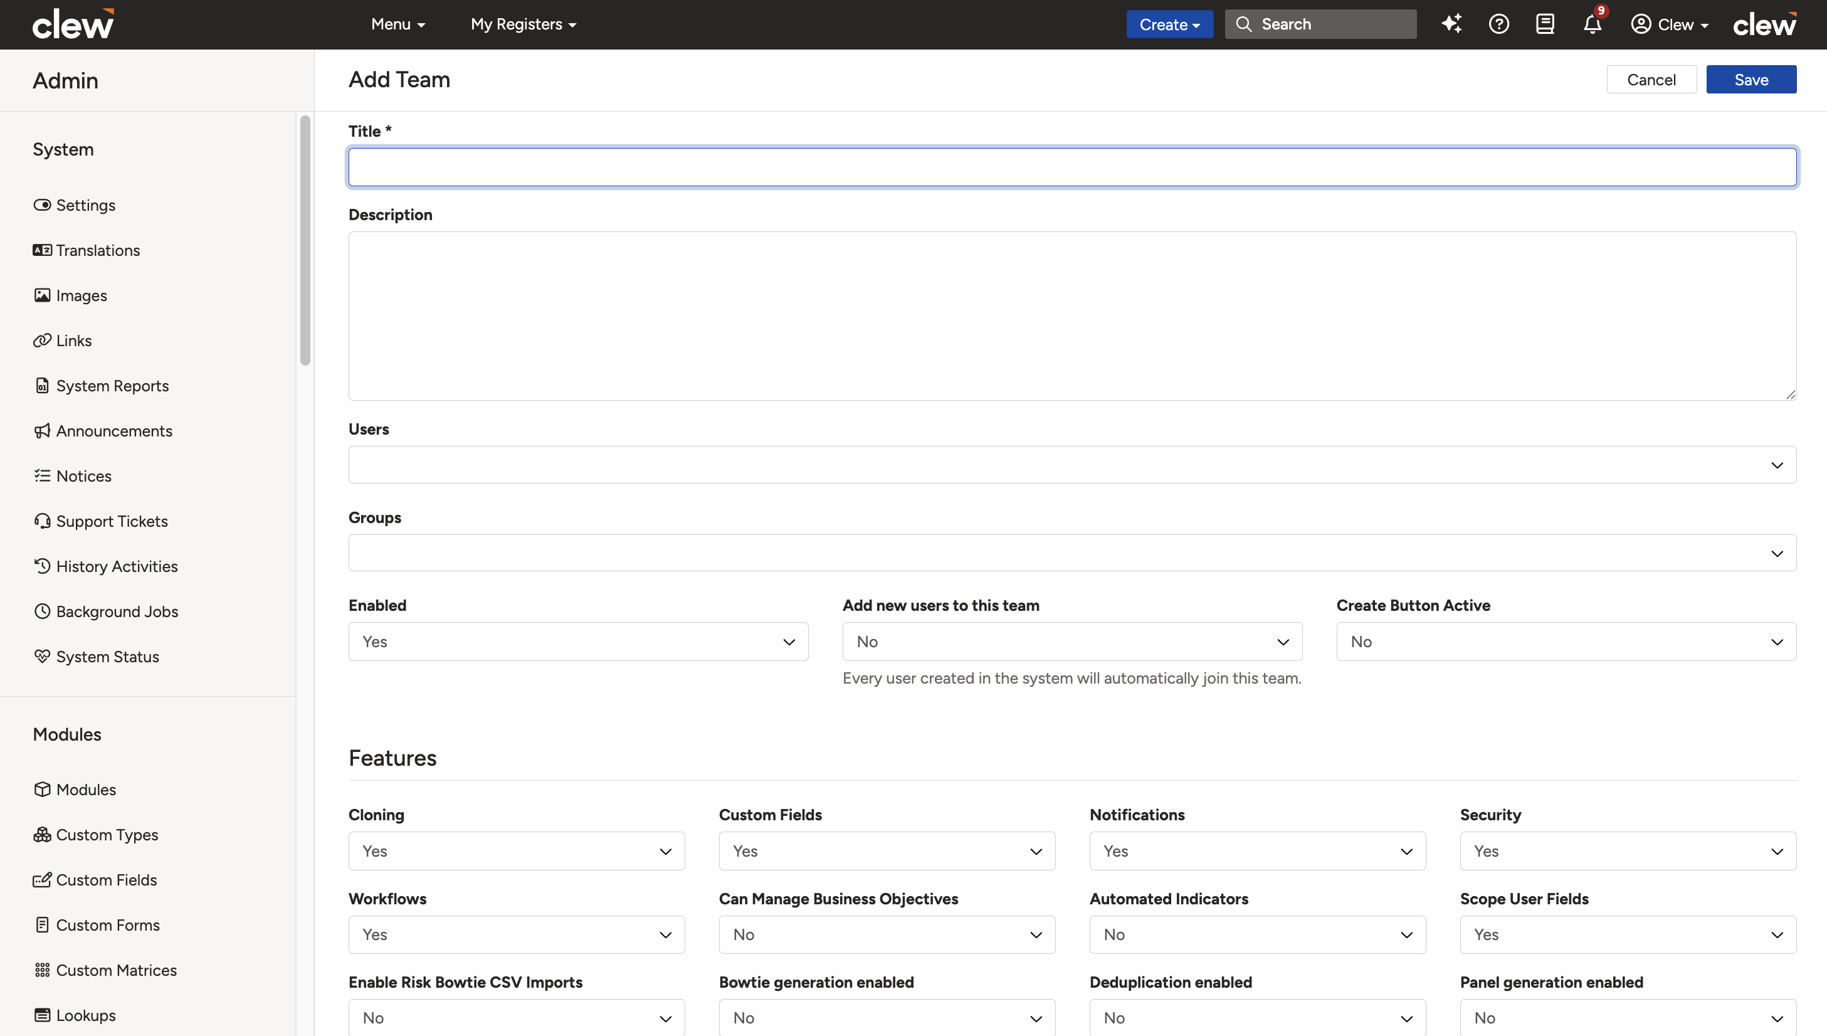Viewport: 1827px width, 1036px height.
Task: Click the Description text area
Action: [x=1071, y=316]
